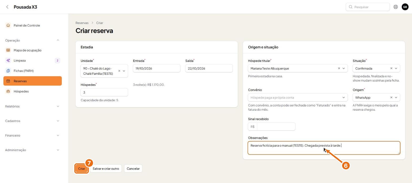Viewport: 412px width, 183px height.
Task: Clear the Unidade selection with the X
Action: click(x=119, y=71)
